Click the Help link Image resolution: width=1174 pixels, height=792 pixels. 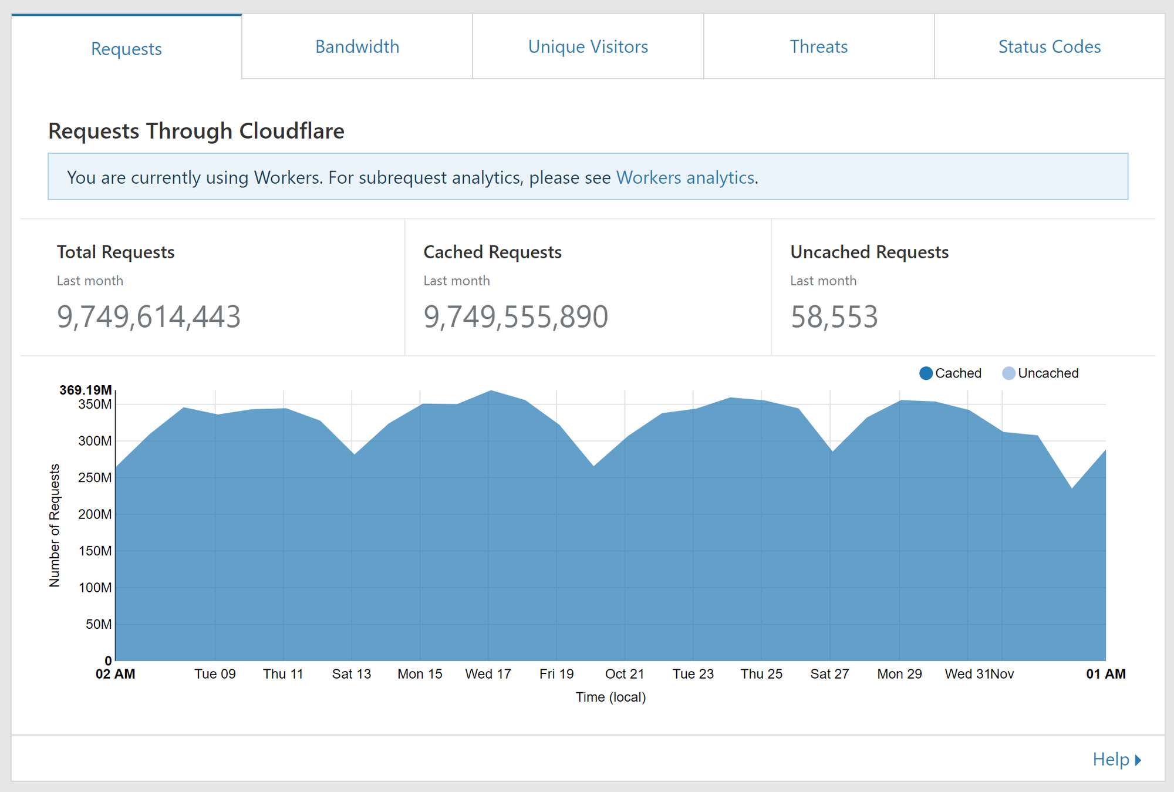1110,759
